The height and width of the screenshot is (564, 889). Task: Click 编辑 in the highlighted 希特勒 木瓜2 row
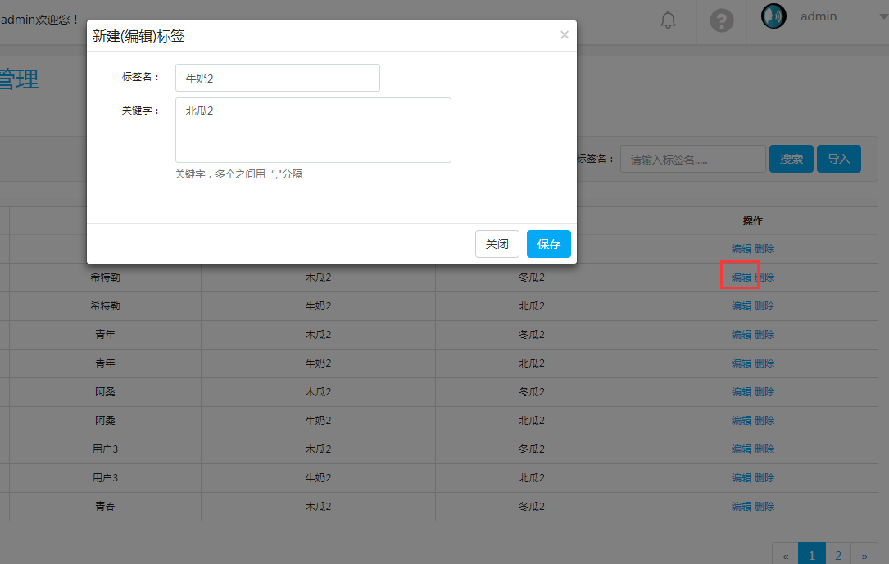(x=741, y=277)
